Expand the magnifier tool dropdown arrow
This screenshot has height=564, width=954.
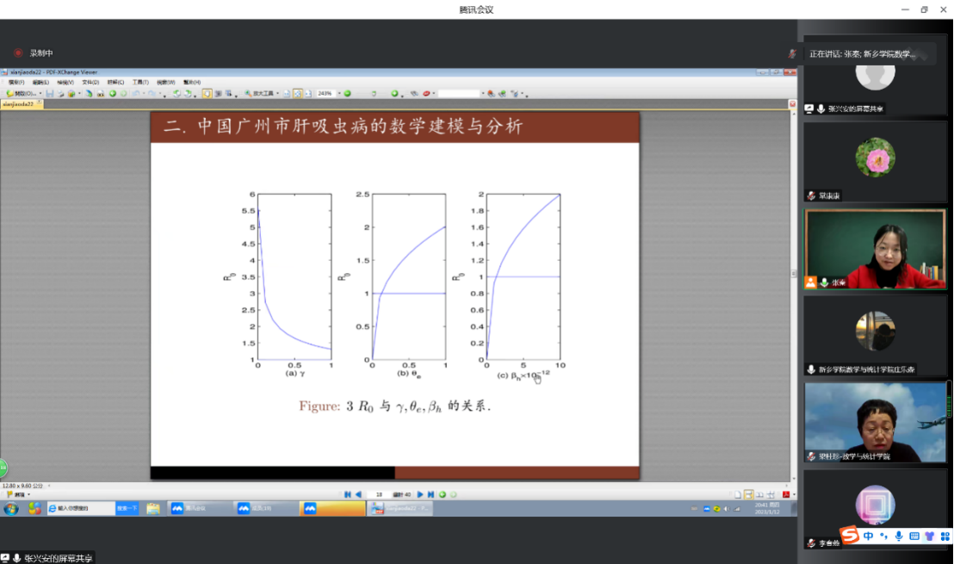click(277, 94)
